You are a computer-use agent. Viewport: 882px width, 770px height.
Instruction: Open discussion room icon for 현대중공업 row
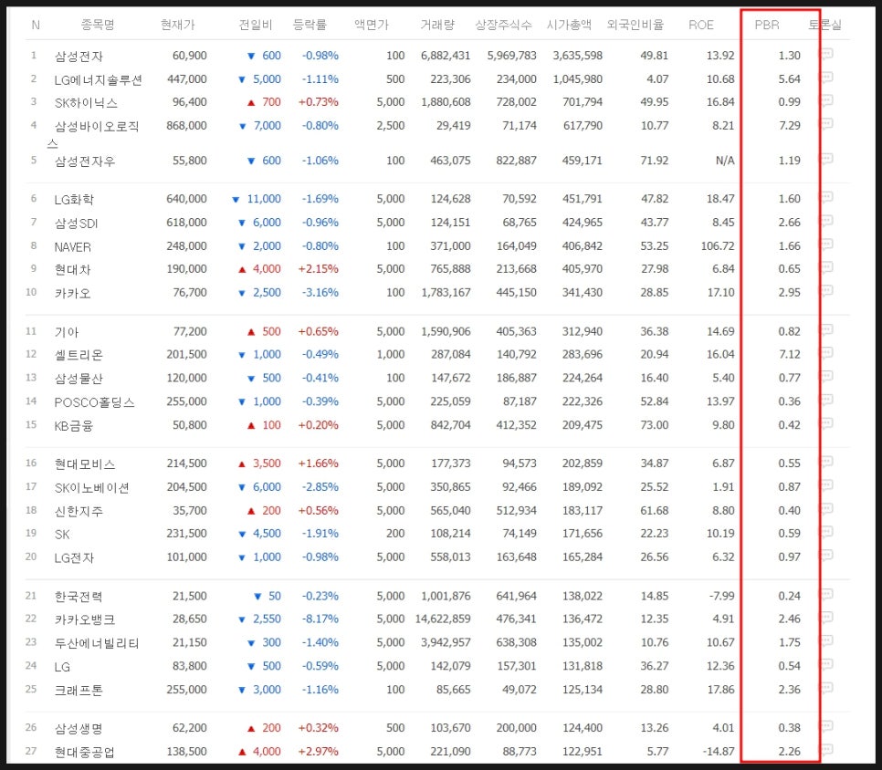point(826,750)
